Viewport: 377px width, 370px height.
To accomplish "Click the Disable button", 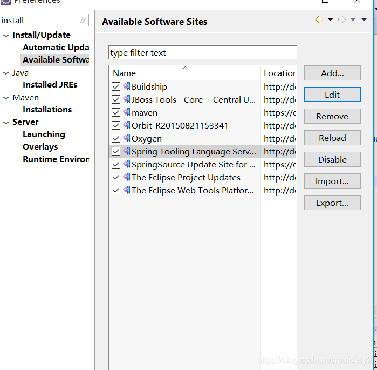I will click(x=332, y=159).
